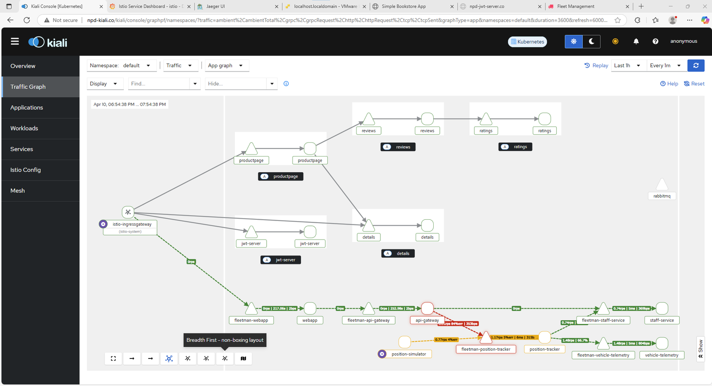Refresh the graph with the blue button
Screen dimensions: 712x386
(x=696, y=65)
